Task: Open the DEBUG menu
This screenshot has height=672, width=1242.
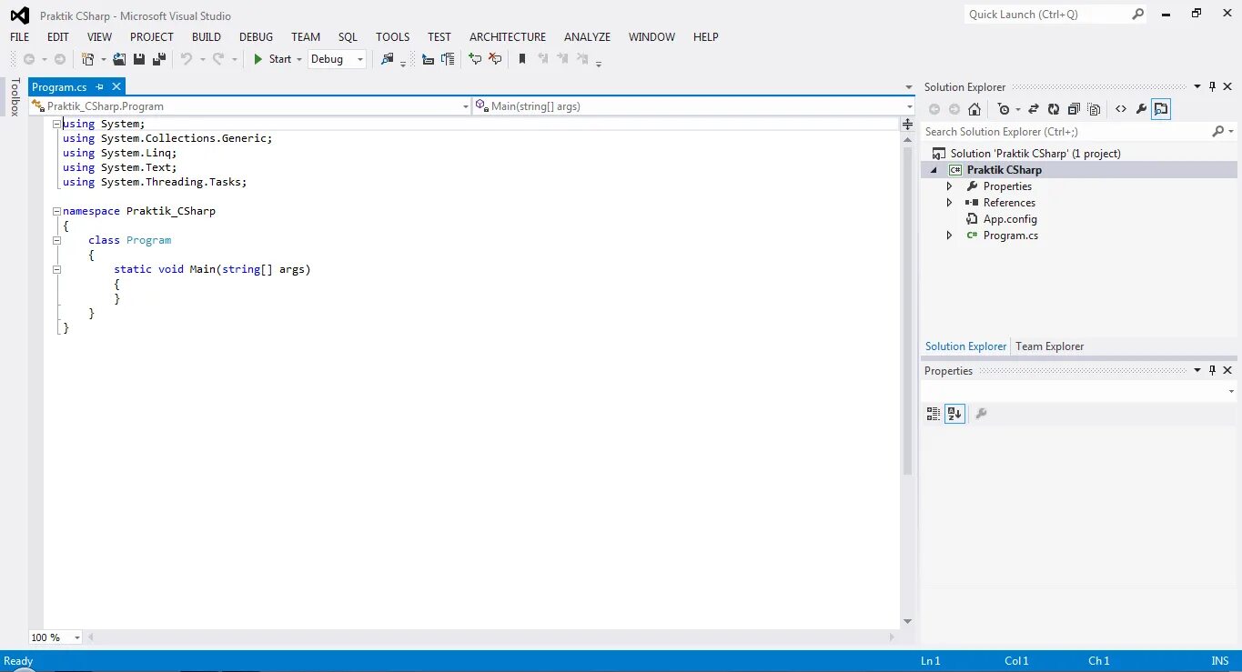Action: pos(257,37)
